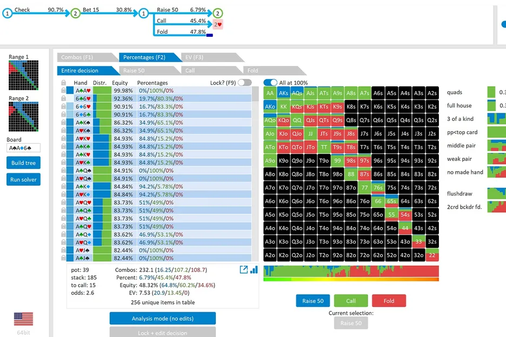The image size is (506, 337).
Task: Click the pop-out export icon below the table
Action: tap(243, 269)
